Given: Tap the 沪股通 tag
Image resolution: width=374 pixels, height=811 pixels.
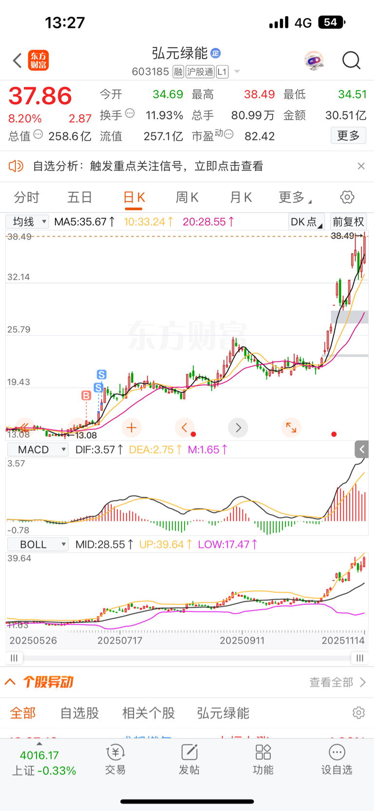Looking at the screenshot, I should click(200, 72).
